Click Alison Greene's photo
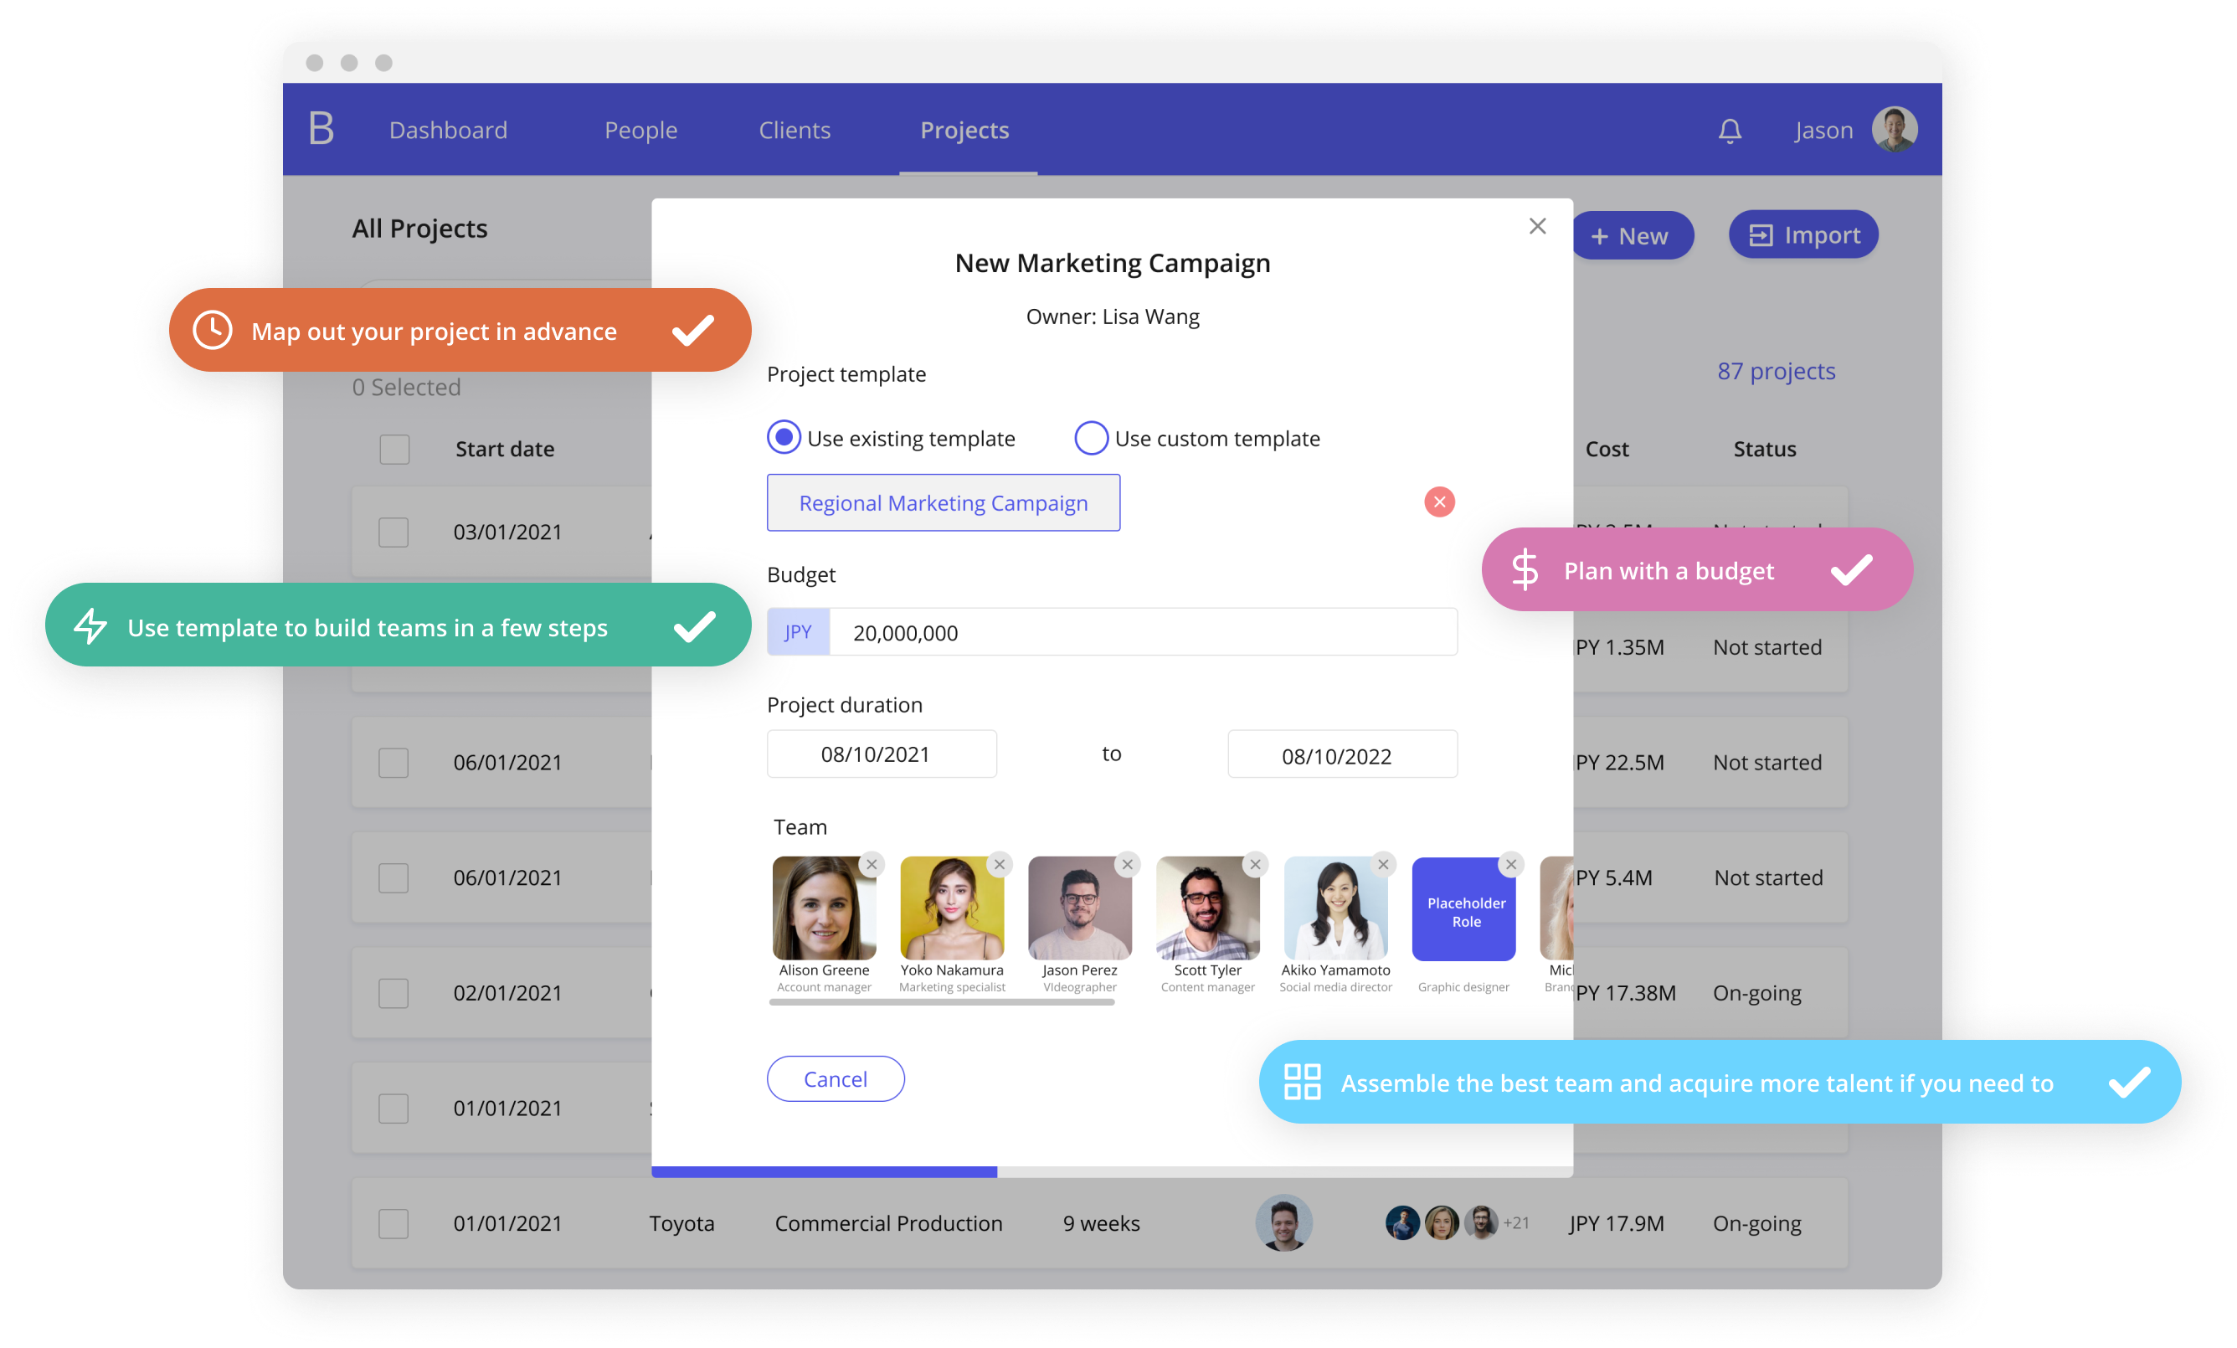 tap(824, 908)
